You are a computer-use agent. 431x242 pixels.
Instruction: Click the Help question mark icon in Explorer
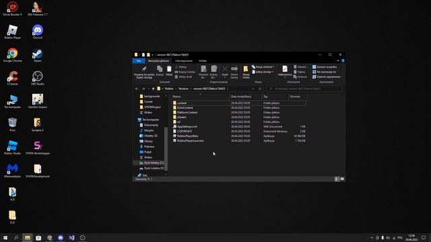pyautogui.click(x=343, y=61)
